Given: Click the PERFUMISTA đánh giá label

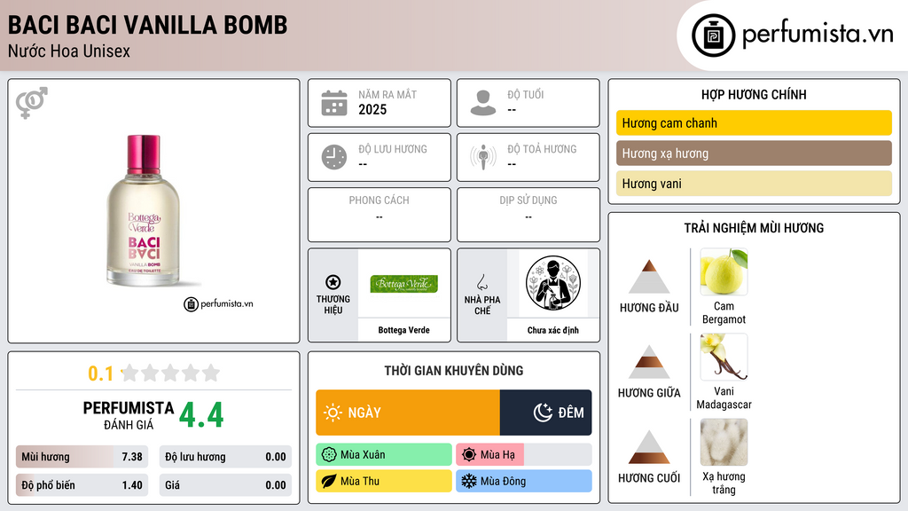Looking at the screenshot, I should point(128,415).
